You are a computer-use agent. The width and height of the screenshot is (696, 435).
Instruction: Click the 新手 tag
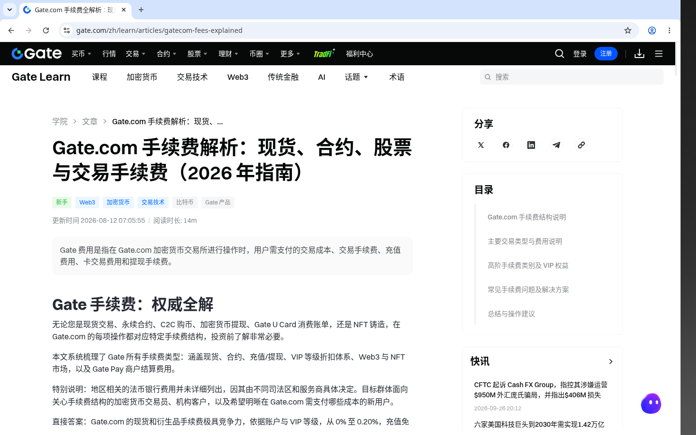coord(62,203)
